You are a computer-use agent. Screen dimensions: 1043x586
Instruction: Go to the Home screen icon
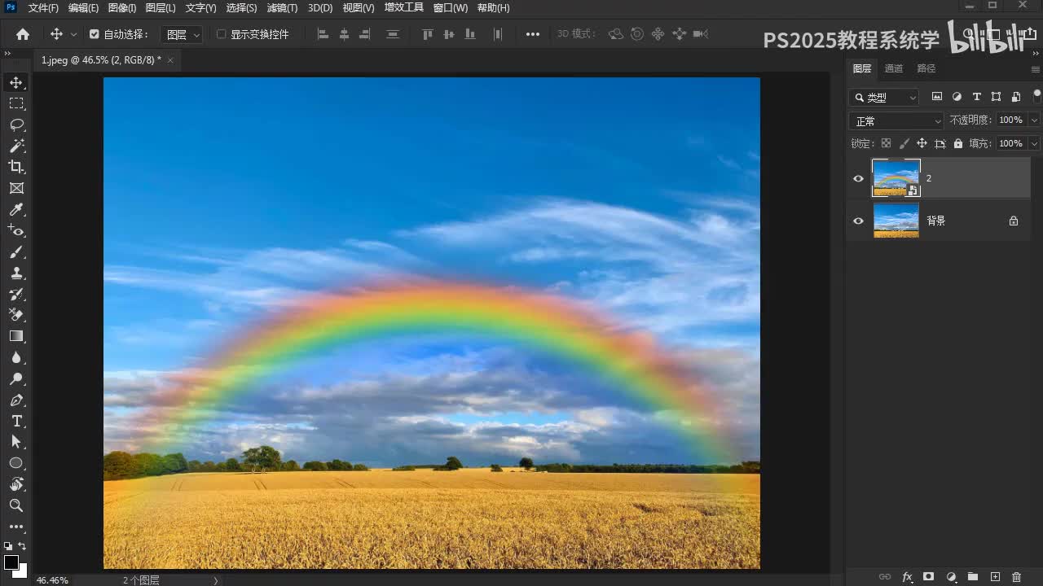click(23, 34)
